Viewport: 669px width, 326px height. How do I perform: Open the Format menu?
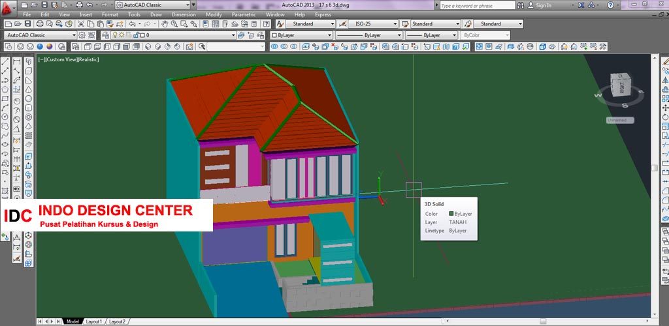pyautogui.click(x=110, y=14)
